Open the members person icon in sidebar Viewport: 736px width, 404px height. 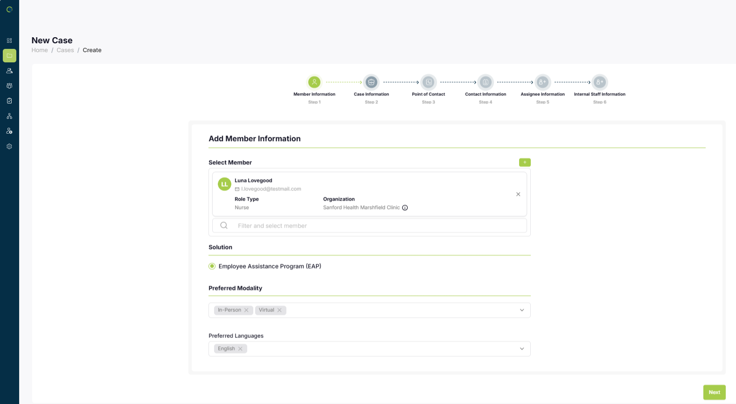(x=9, y=71)
